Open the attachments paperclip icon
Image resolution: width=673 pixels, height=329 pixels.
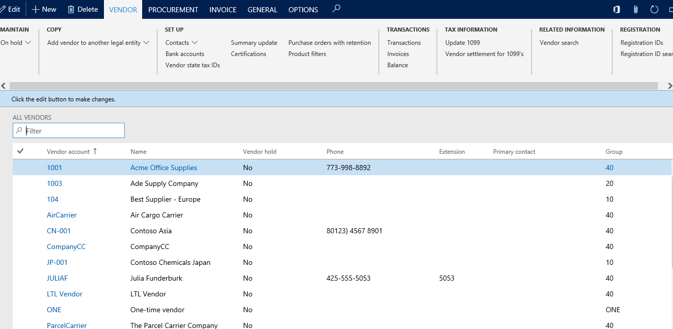coord(635,9)
